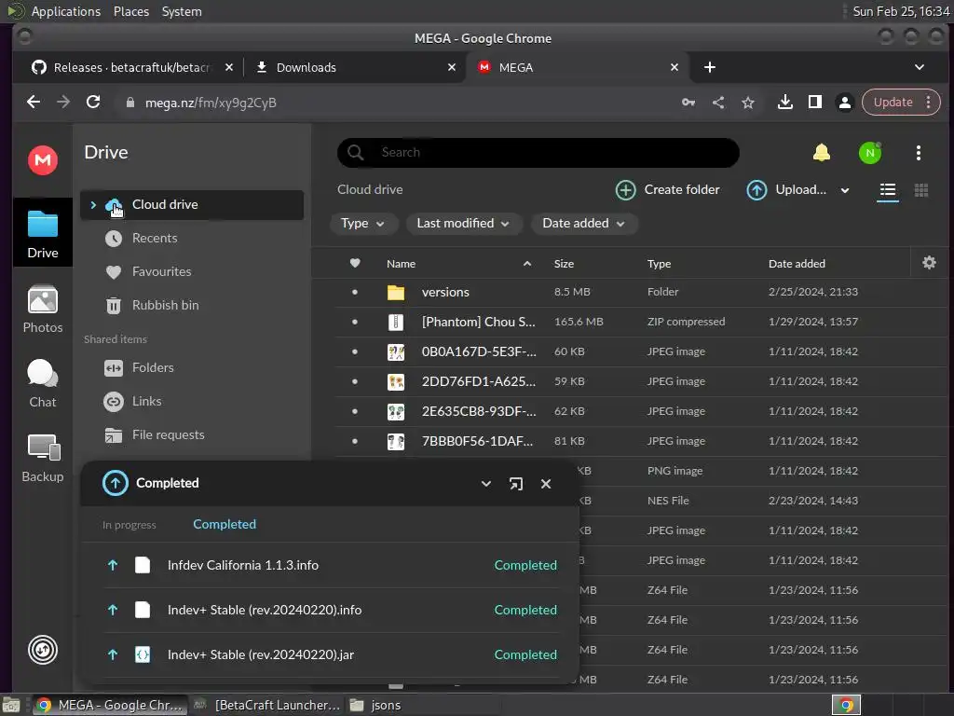The image size is (954, 716).
Task: Switch to the In progress tab
Action: 129,525
